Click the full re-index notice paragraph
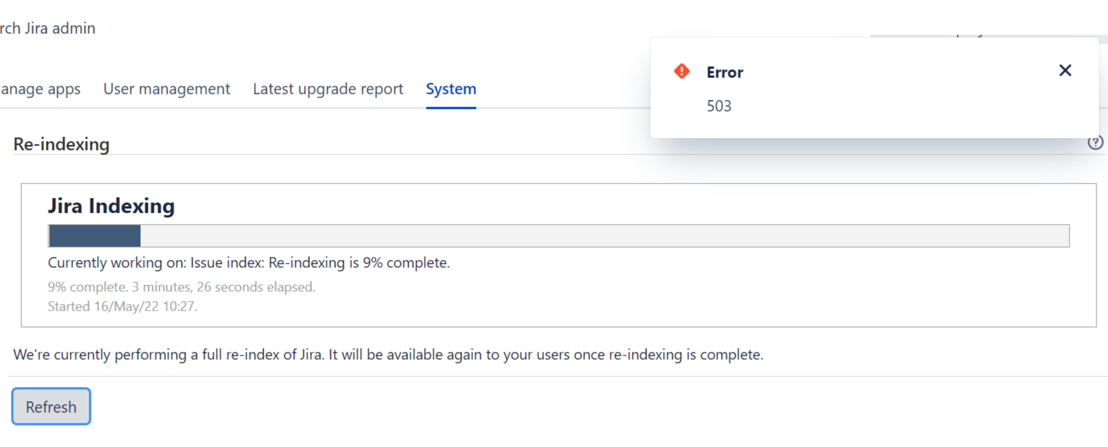 tap(388, 355)
